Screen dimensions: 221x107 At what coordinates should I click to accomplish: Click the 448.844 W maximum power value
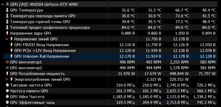pos(178,74)
